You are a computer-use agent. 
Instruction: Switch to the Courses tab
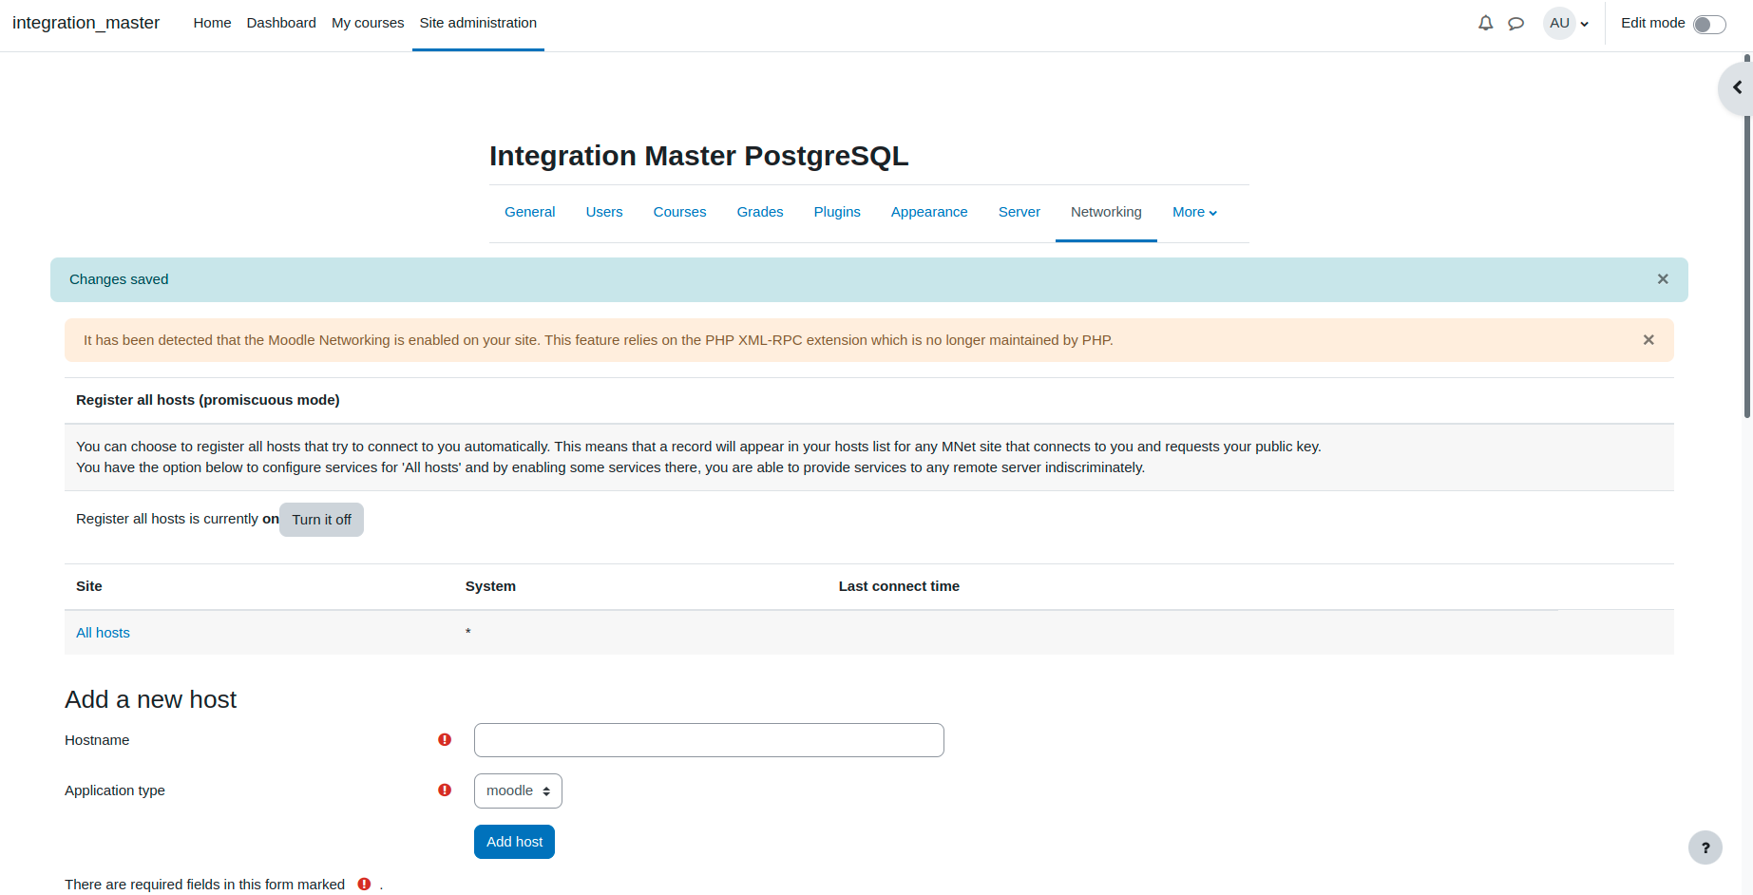coord(679,213)
